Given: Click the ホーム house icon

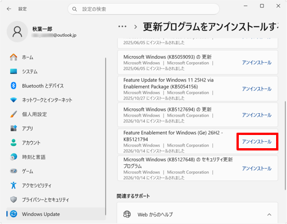Looking at the screenshot, I should coord(13,57).
